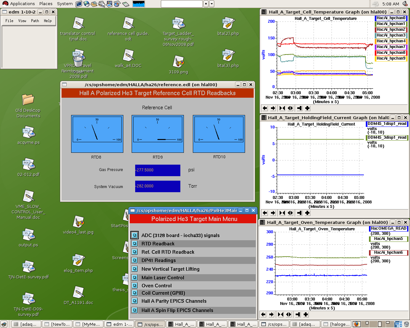The height and width of the screenshot is (328, 410).
Task: Click Firefox icon in bottom panel
Action: pos(357,324)
